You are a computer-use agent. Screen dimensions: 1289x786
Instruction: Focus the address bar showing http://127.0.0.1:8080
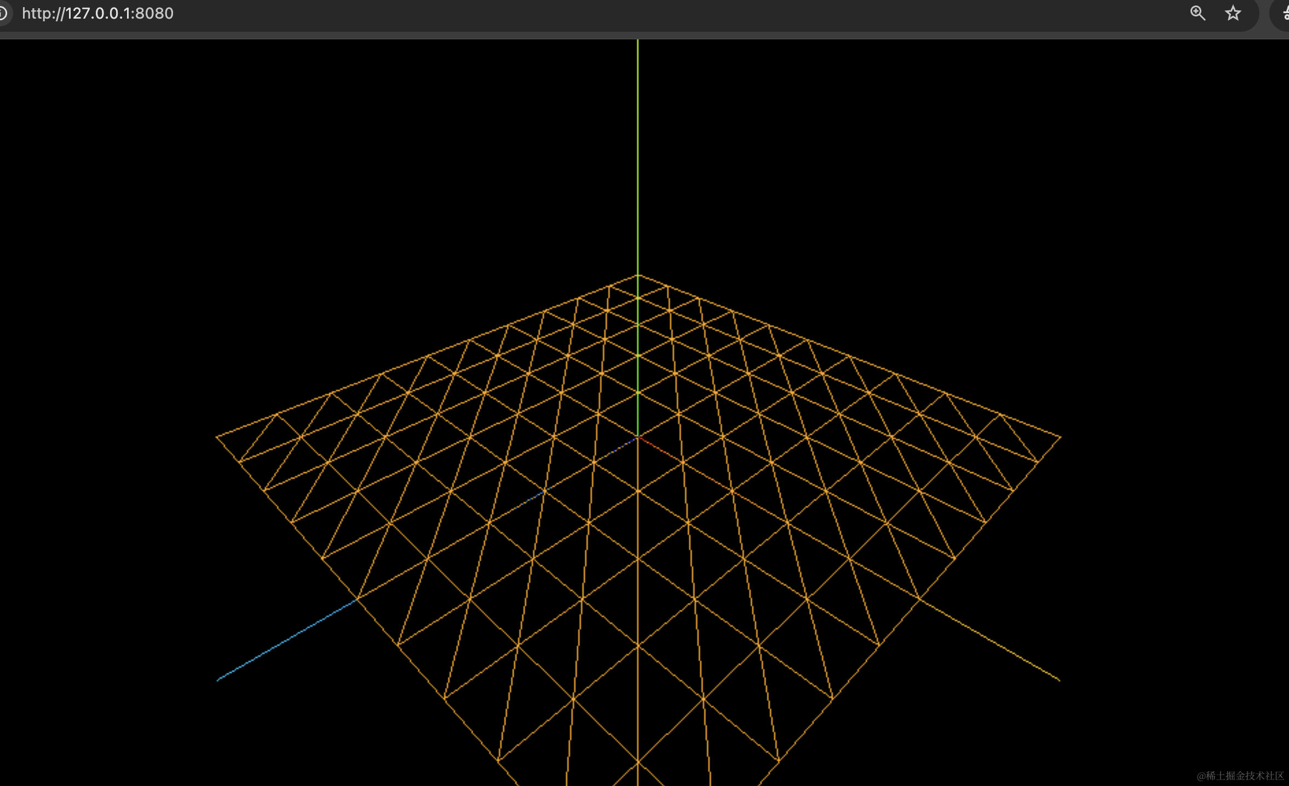(97, 13)
